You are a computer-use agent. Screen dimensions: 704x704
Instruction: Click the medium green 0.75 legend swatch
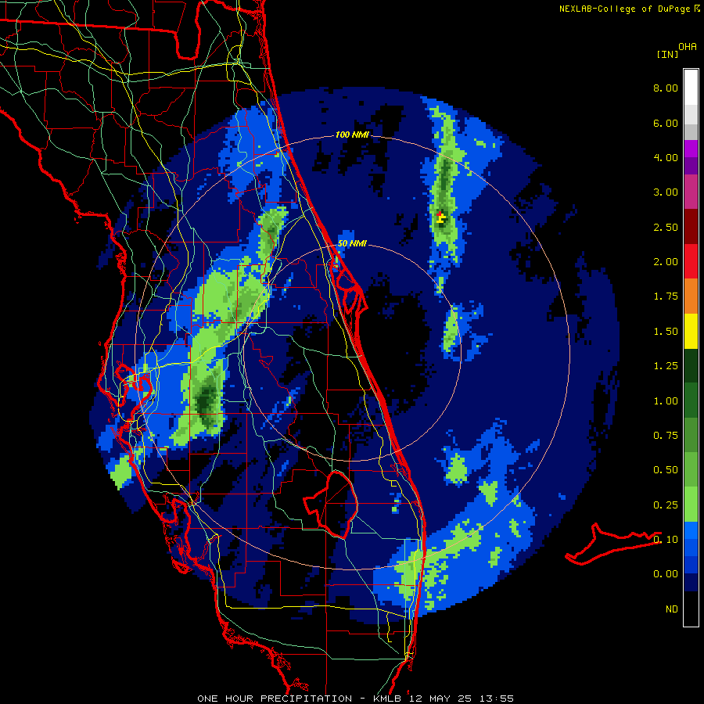(691, 435)
